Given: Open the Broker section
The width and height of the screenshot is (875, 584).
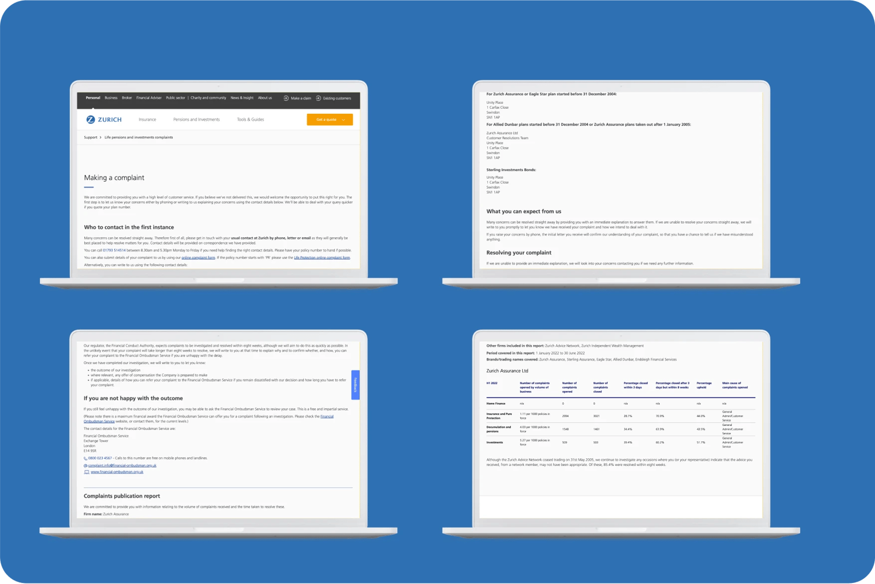Looking at the screenshot, I should click(x=127, y=98).
